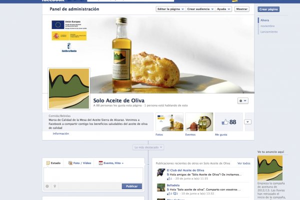Open the Ayuda dropdown
Image resolution: width=300 pixels, height=200 pixels.
223,9
